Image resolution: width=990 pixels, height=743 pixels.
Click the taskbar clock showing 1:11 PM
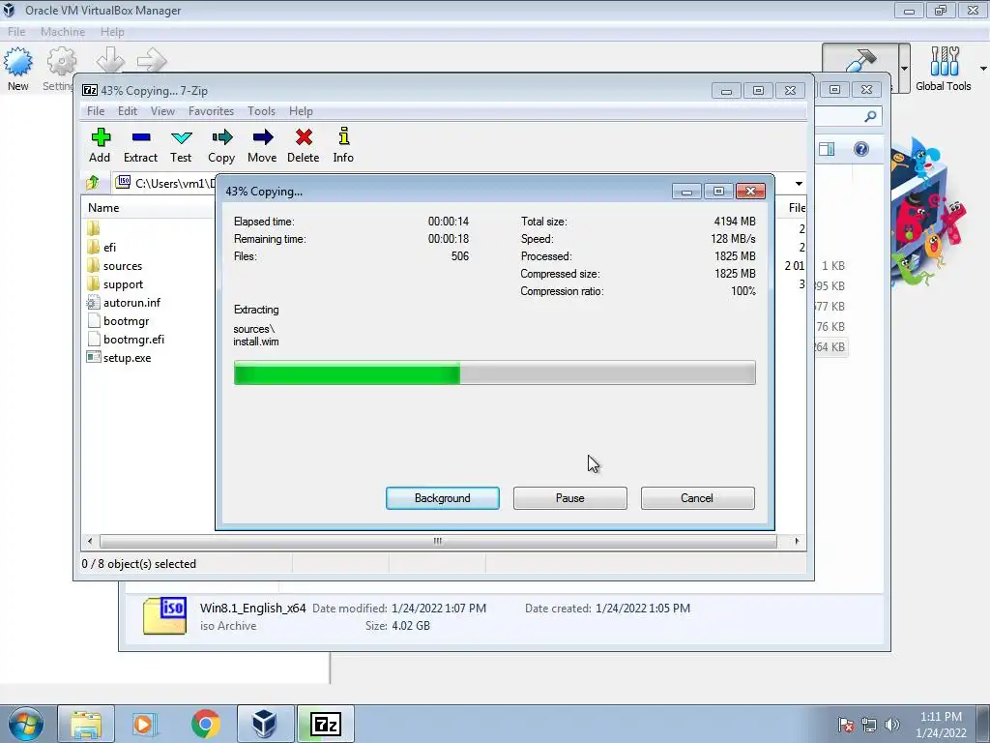941,725
